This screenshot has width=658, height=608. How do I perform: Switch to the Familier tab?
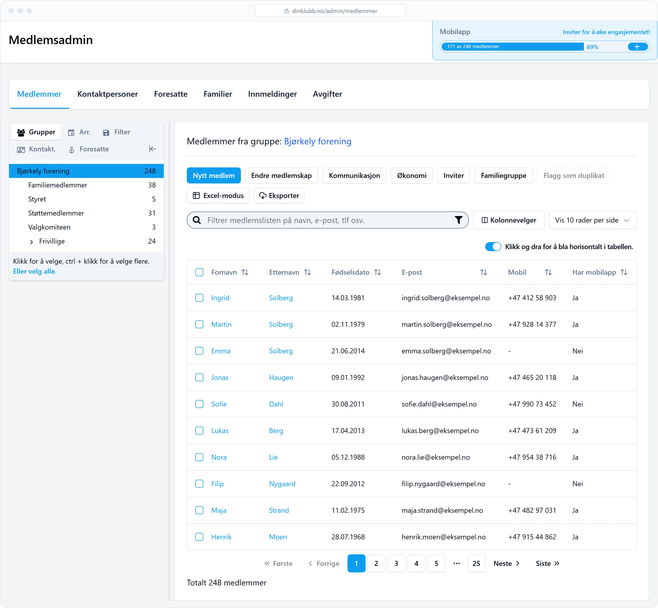point(218,94)
